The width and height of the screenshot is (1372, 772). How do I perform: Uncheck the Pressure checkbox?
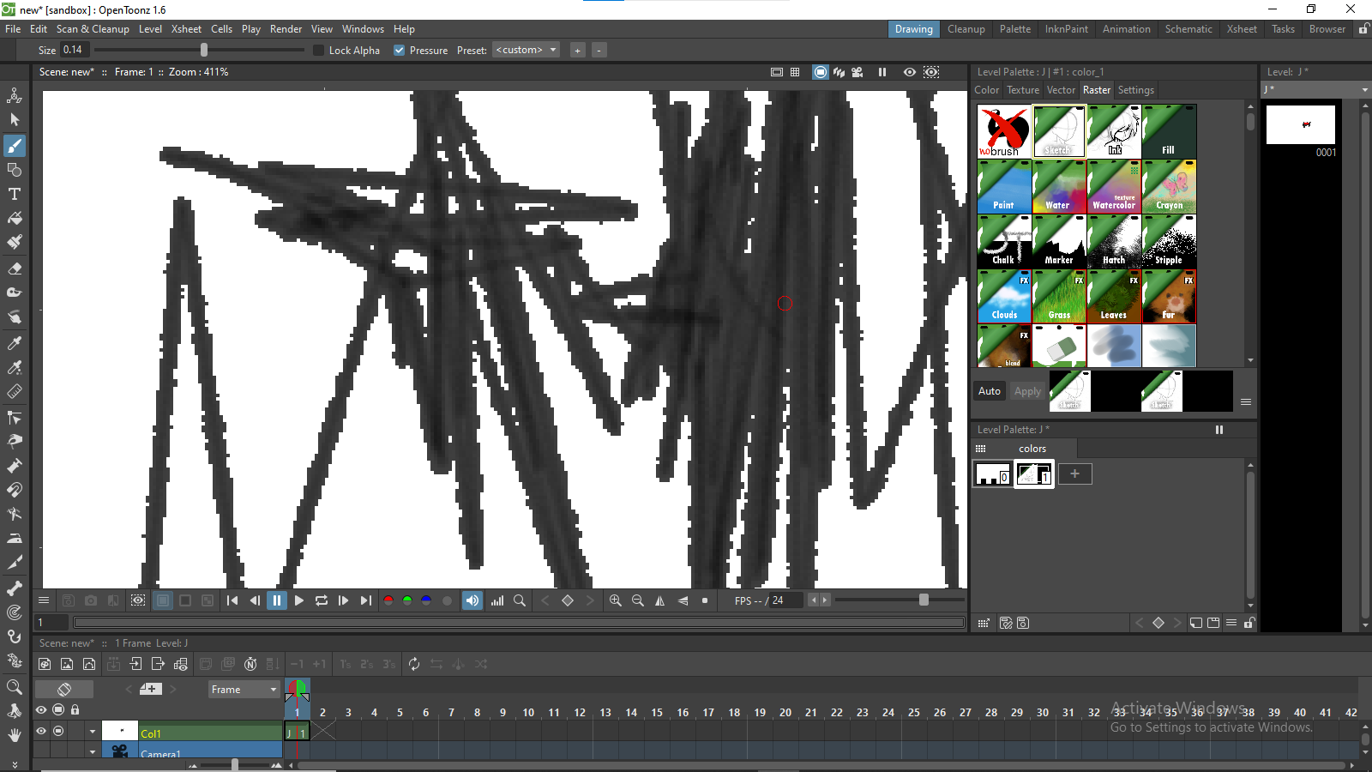(x=399, y=51)
